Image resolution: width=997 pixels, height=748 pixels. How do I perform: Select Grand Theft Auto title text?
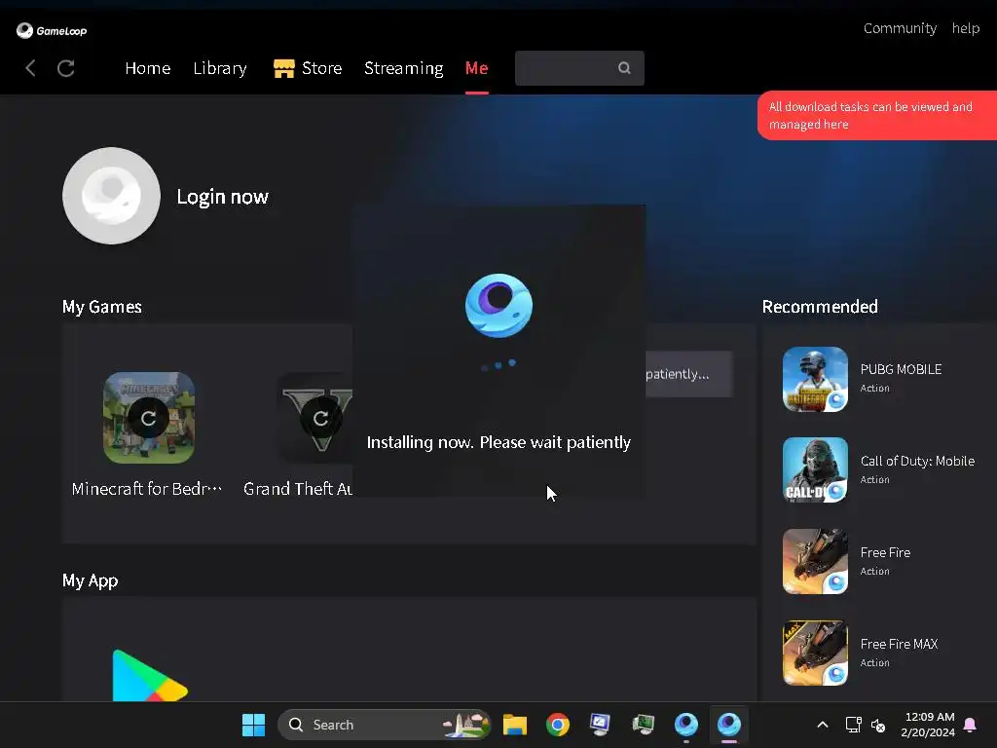click(298, 489)
